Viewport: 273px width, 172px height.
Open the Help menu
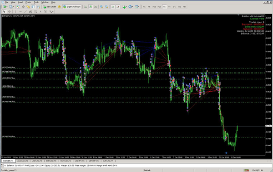click(x=53, y=2)
